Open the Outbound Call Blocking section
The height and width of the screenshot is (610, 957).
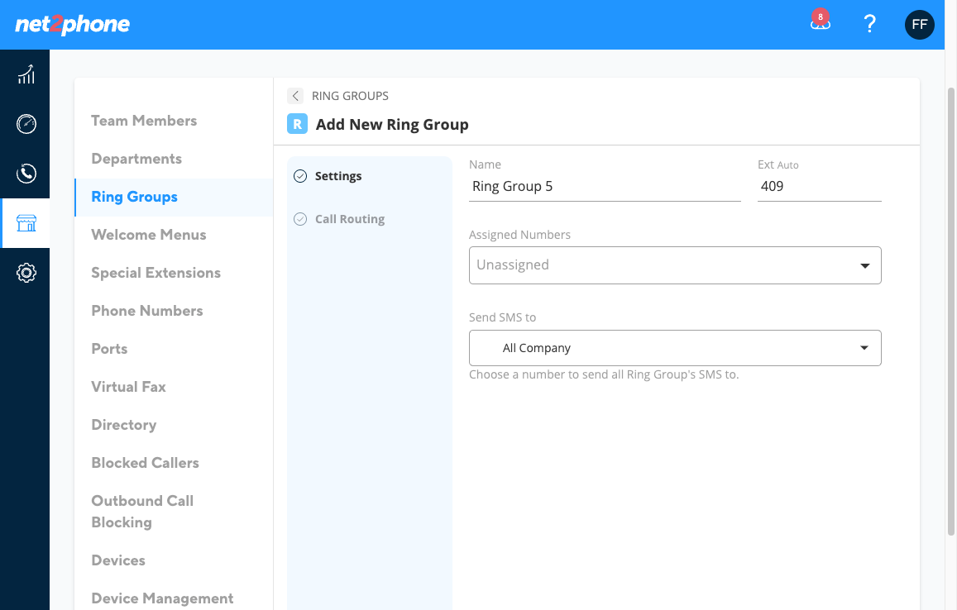tap(142, 511)
